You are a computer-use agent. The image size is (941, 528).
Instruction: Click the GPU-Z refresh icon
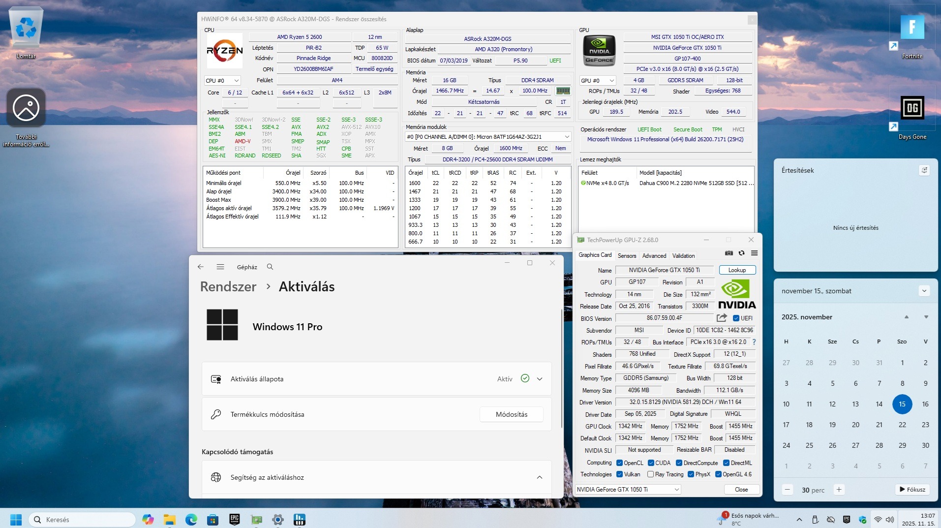(741, 253)
